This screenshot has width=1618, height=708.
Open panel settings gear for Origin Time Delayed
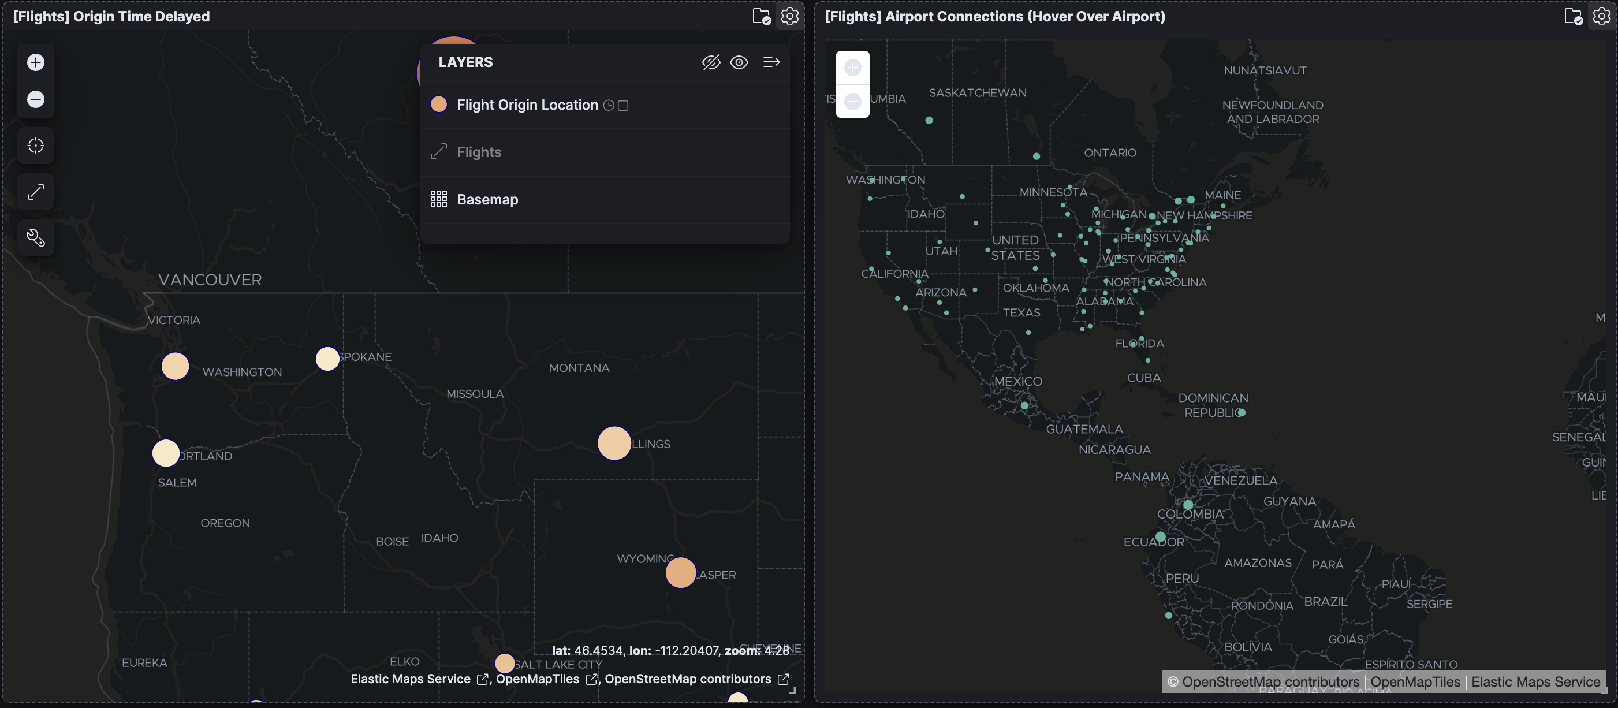click(789, 16)
